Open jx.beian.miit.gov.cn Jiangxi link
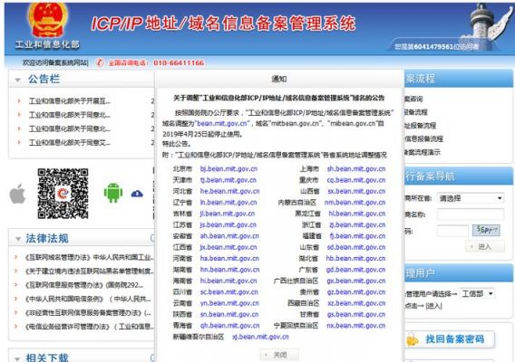515x362 pixels. 228,247
